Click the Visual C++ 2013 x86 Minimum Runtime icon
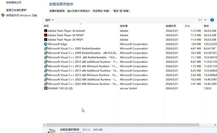This screenshot has height=133, width=217. tap(46, 75)
